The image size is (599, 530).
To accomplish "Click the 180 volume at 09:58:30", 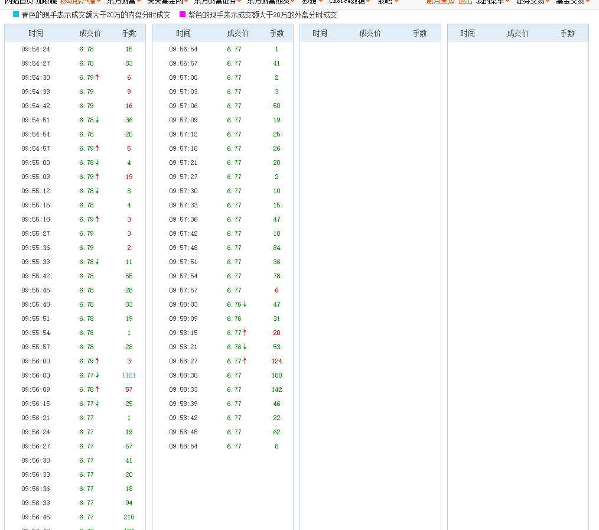I will click(x=276, y=375).
